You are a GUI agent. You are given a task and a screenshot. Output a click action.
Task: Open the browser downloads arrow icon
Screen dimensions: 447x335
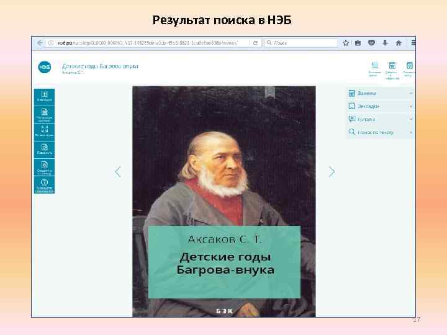(x=385, y=43)
